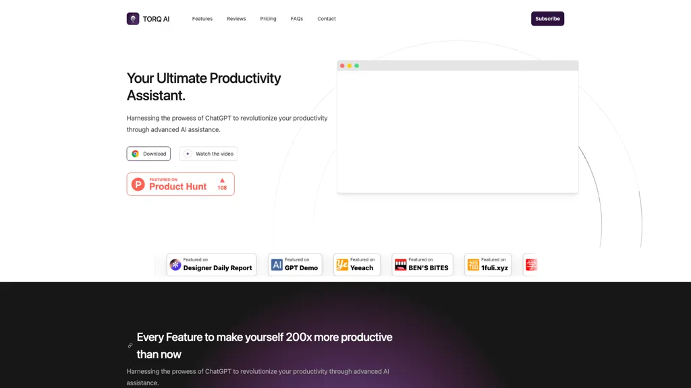The image size is (691, 388).
Task: Click the red partially visible badge icon
Action: [x=532, y=264]
